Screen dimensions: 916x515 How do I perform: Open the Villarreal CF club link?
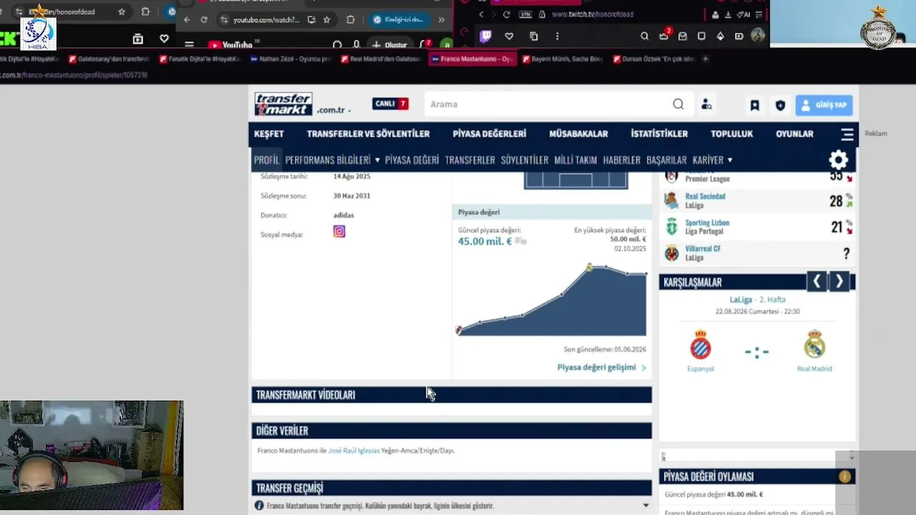point(703,249)
